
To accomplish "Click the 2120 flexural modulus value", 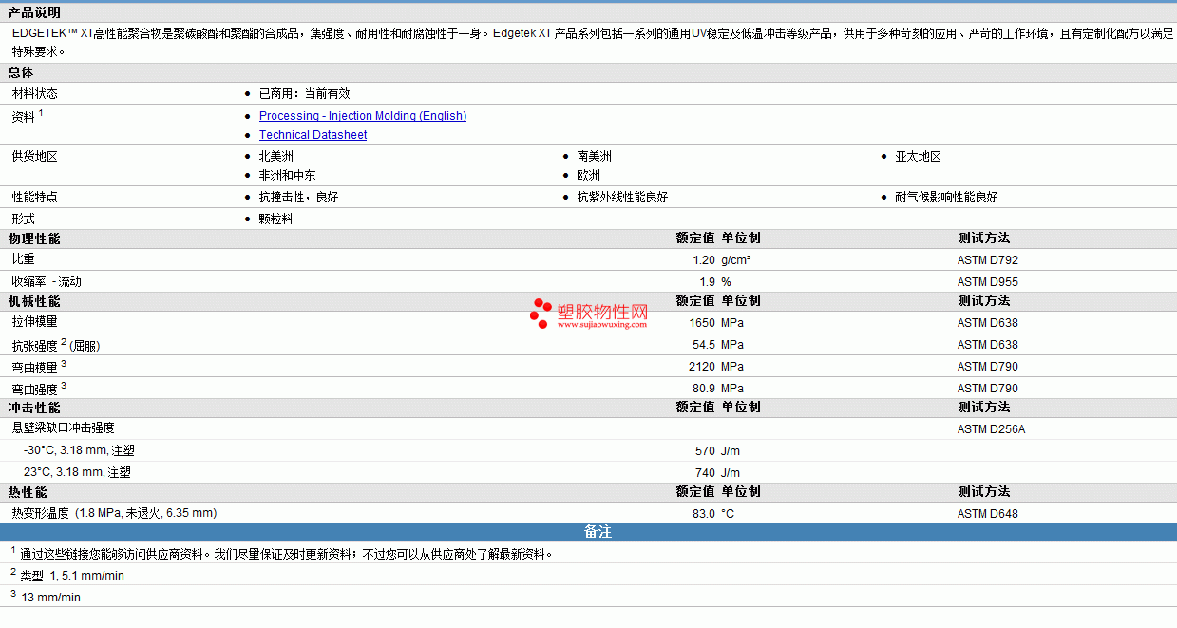I will tap(703, 366).
